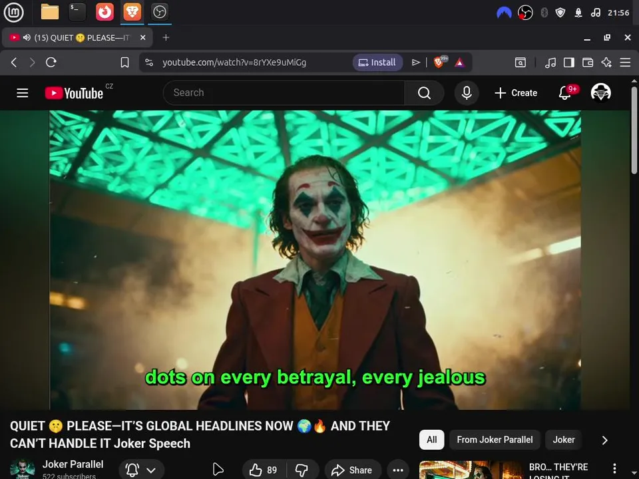
Task: Select the All filter chip
Action: [431, 440]
